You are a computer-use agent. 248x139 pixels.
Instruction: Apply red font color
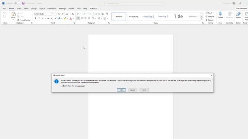[x=71, y=19]
